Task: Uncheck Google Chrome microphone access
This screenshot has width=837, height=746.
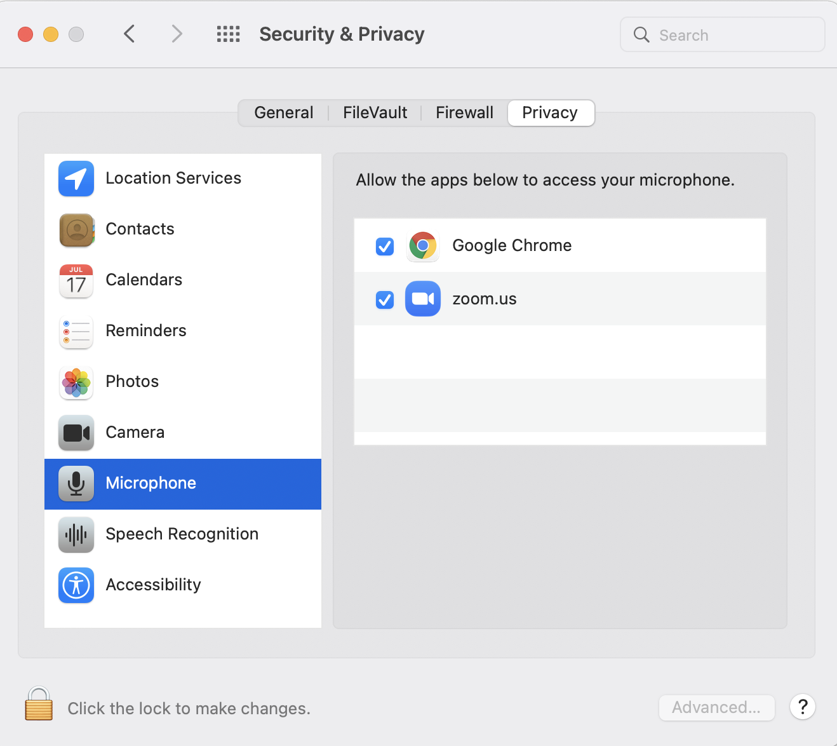Action: click(385, 246)
